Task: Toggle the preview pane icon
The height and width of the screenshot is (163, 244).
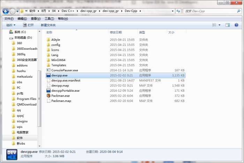Action: coord(228,25)
